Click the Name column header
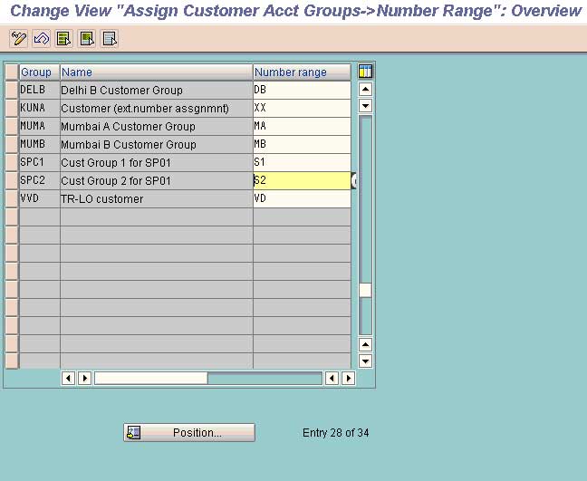 coord(156,72)
